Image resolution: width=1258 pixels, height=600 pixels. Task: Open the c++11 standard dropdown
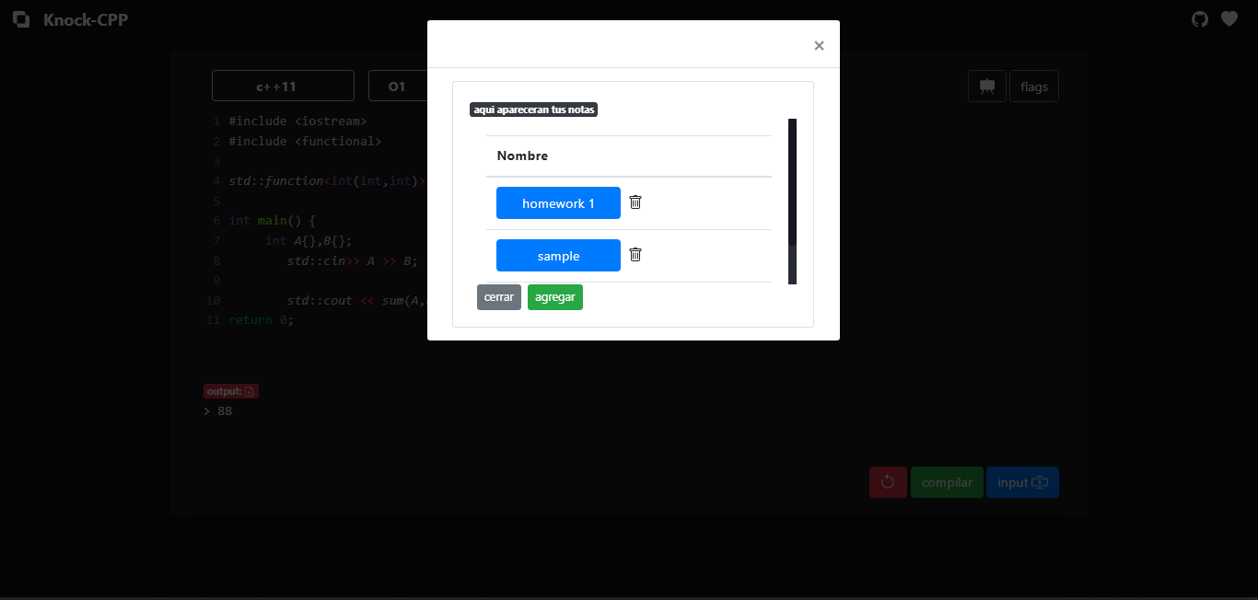[283, 86]
